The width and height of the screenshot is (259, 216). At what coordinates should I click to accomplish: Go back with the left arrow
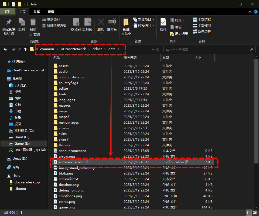5,49
